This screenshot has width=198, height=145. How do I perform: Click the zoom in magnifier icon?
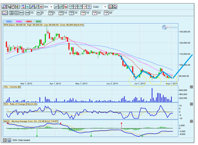32,7
